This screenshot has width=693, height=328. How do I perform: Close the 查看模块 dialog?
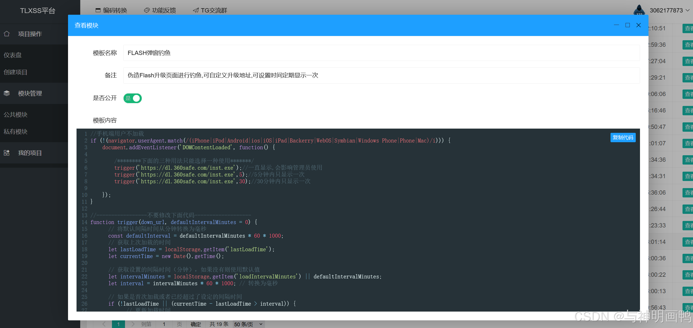tap(639, 25)
